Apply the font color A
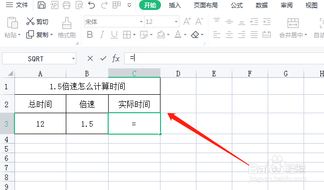This screenshot has height=190, width=324. coord(178,34)
